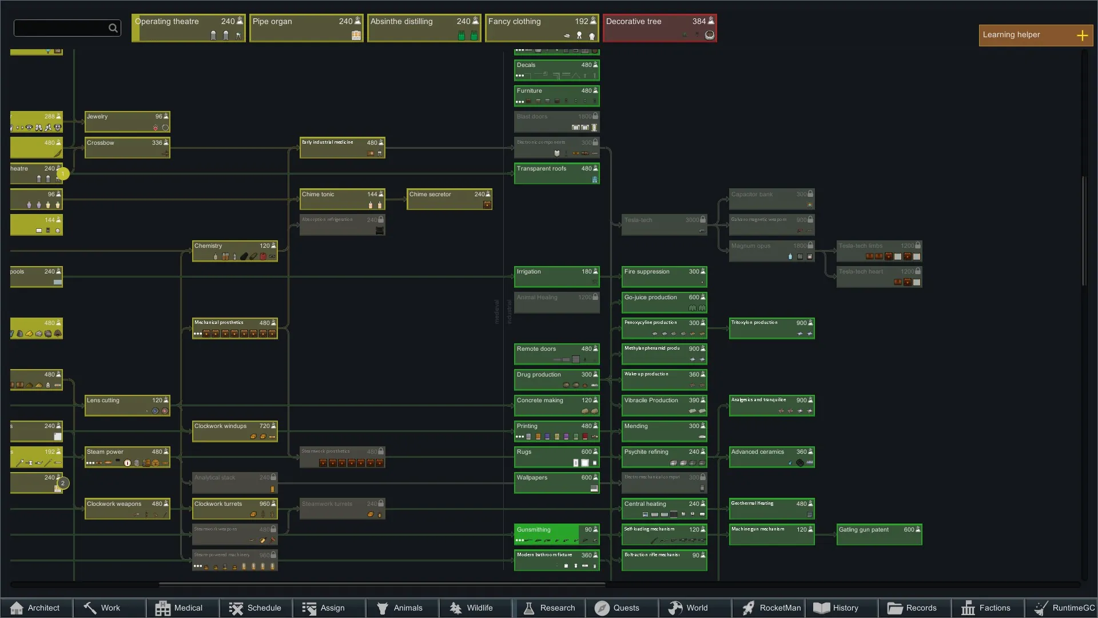Viewport: 1098px width, 618px height.
Task: Select the Gatling gun patent project
Action: (878, 534)
